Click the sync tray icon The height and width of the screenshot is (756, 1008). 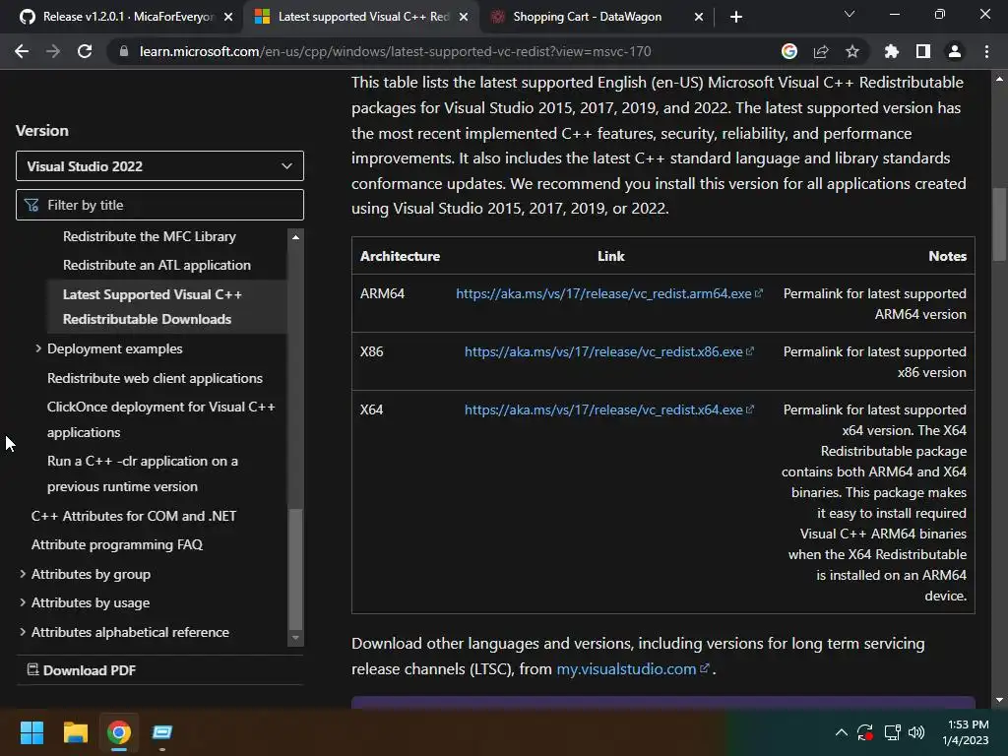(865, 732)
